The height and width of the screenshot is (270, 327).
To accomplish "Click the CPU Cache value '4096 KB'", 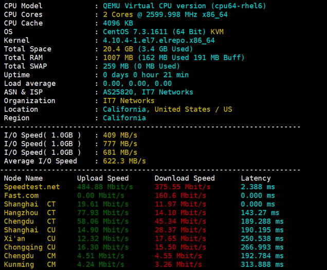I will (118, 23).
